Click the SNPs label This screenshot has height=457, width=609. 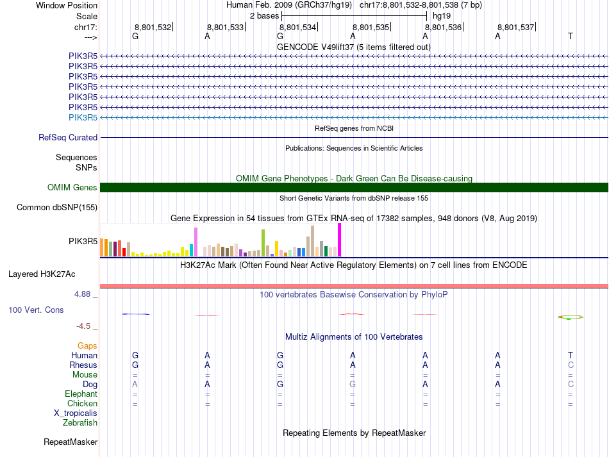point(87,167)
